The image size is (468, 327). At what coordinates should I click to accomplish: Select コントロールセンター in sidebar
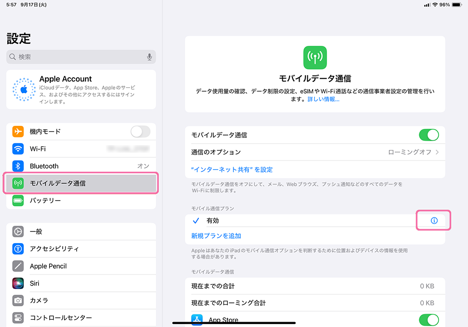(x=81, y=318)
